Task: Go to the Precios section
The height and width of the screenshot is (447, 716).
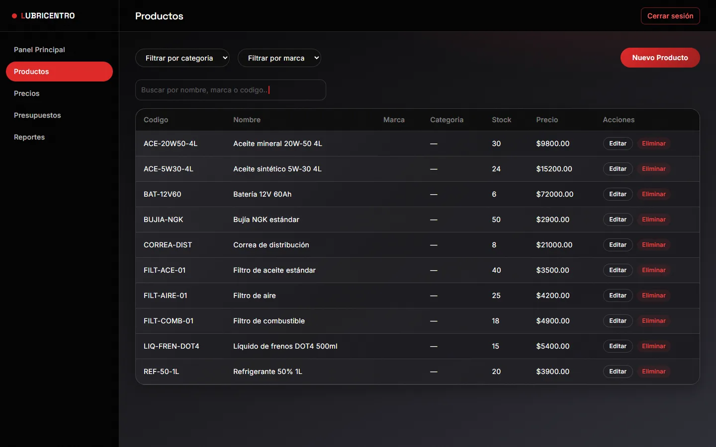Action: (59, 93)
